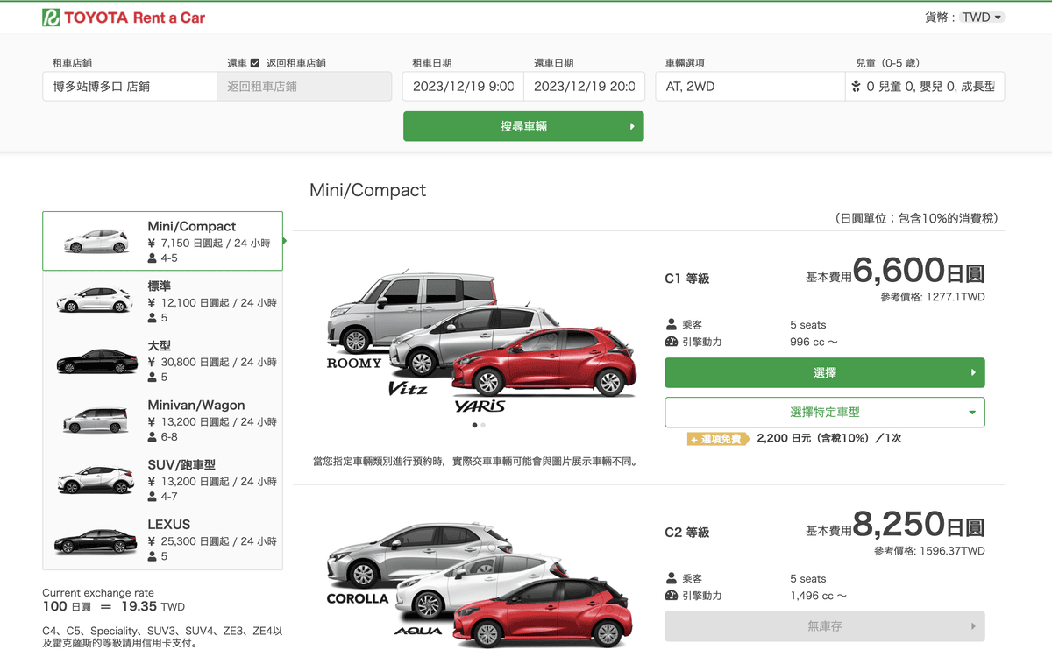Click the child seat icon in the children field
1052x650 pixels.
tap(856, 87)
